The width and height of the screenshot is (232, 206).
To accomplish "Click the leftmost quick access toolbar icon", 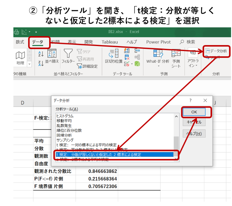I will [17, 32].
